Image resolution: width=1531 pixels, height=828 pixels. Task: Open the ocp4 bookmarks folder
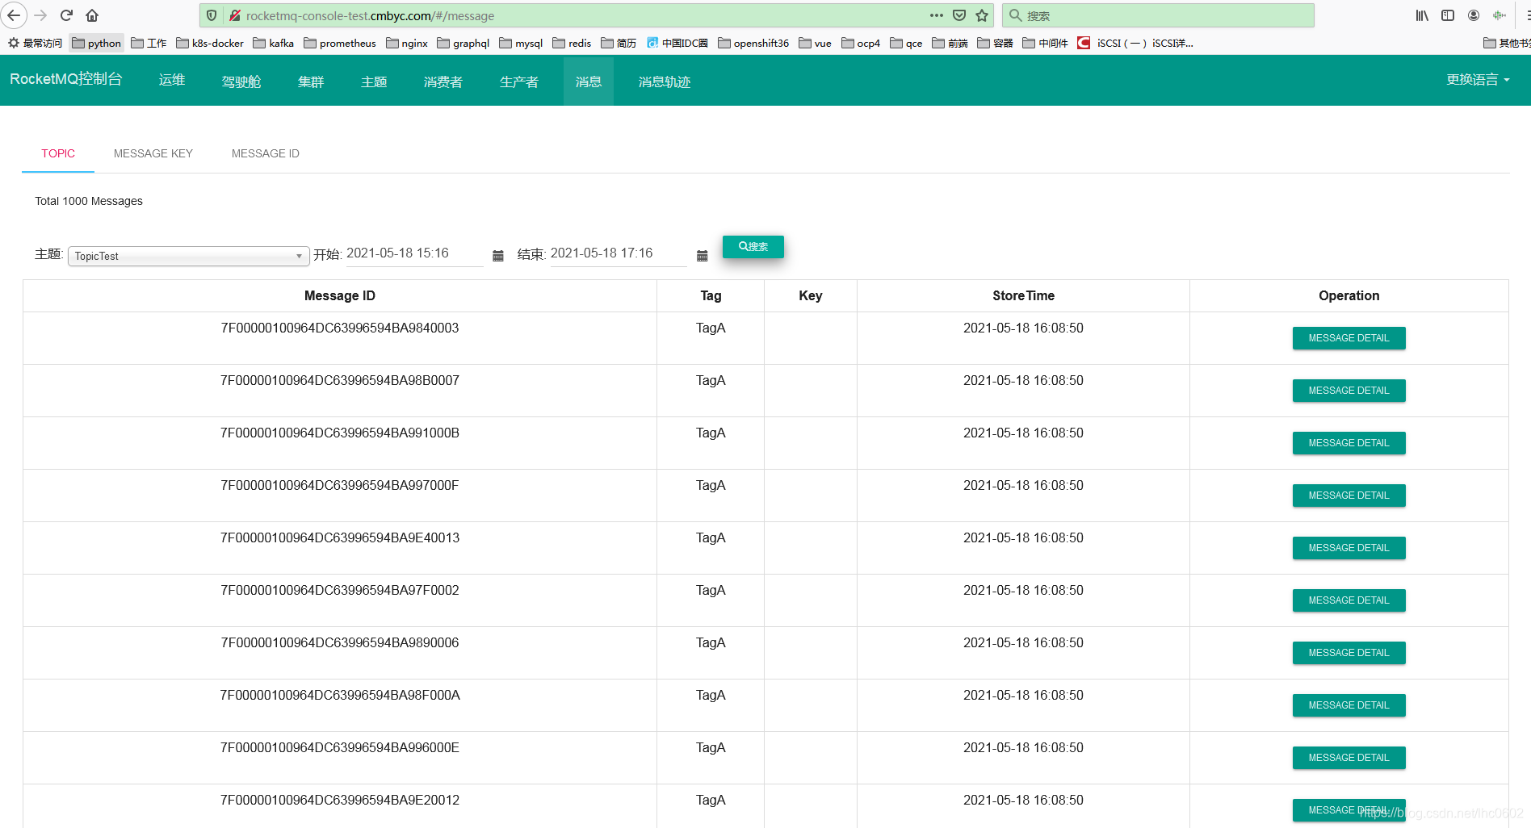point(861,43)
